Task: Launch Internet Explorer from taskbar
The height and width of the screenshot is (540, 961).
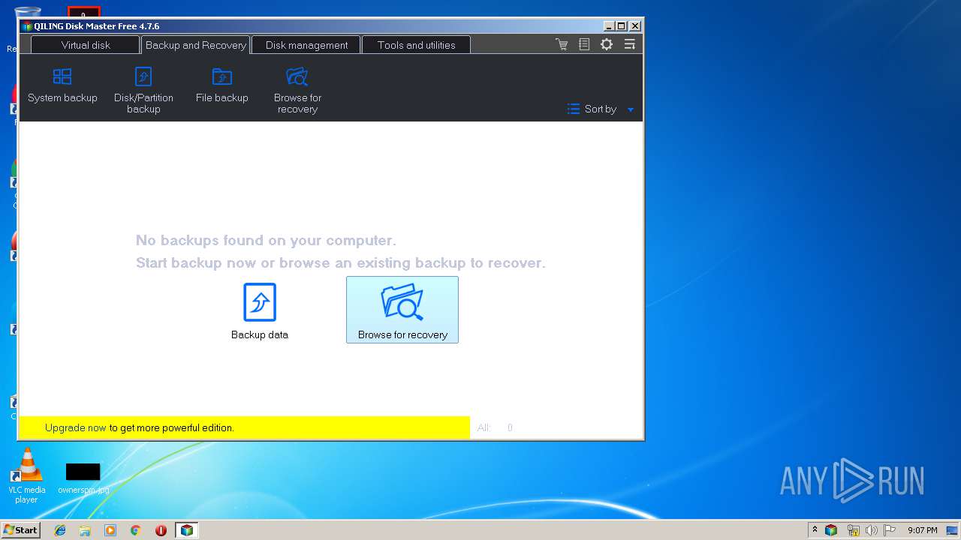Action: tap(60, 530)
